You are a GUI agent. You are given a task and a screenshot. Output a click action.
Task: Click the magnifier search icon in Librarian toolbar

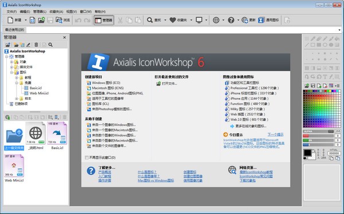(x=50, y=45)
